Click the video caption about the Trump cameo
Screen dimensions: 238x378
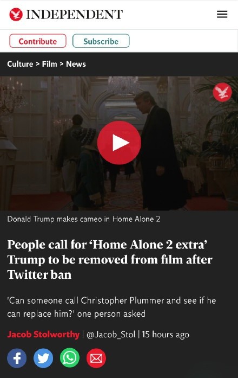pyautogui.click(x=84, y=219)
